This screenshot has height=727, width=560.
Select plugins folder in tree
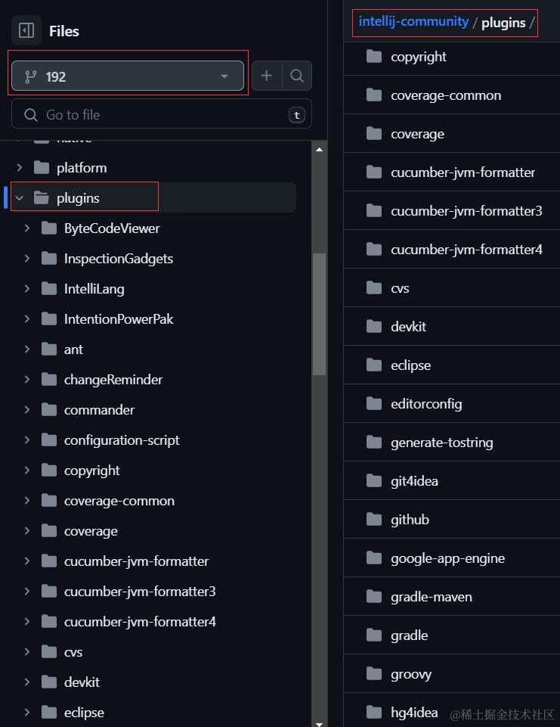(x=78, y=198)
